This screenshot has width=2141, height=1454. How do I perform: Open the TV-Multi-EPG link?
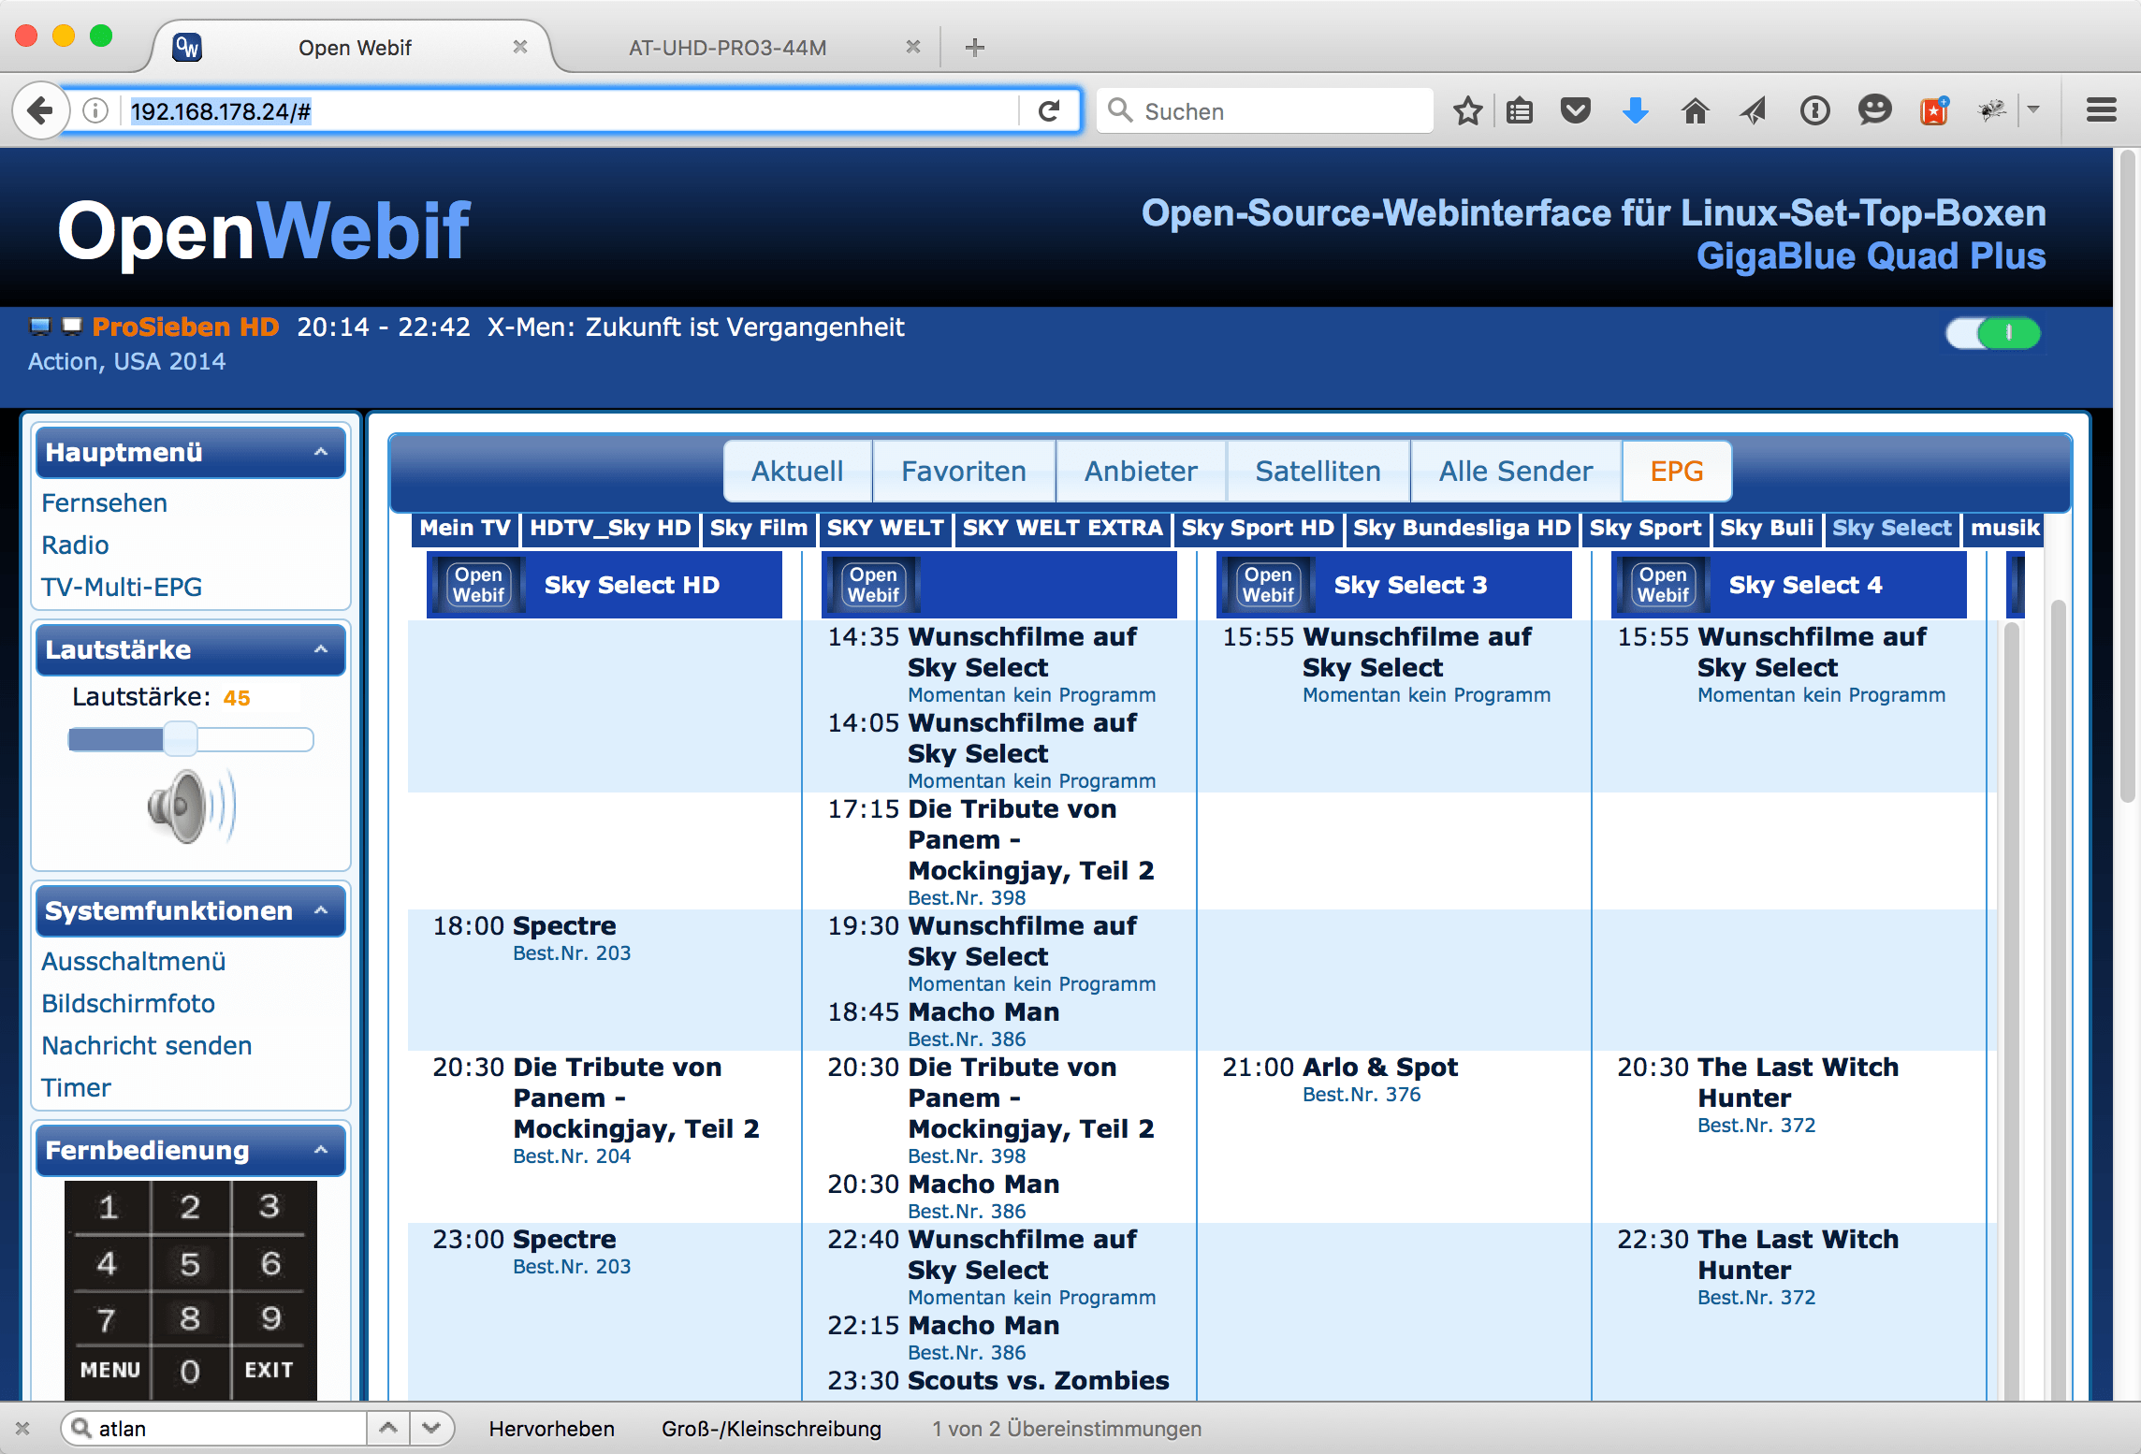tap(122, 588)
